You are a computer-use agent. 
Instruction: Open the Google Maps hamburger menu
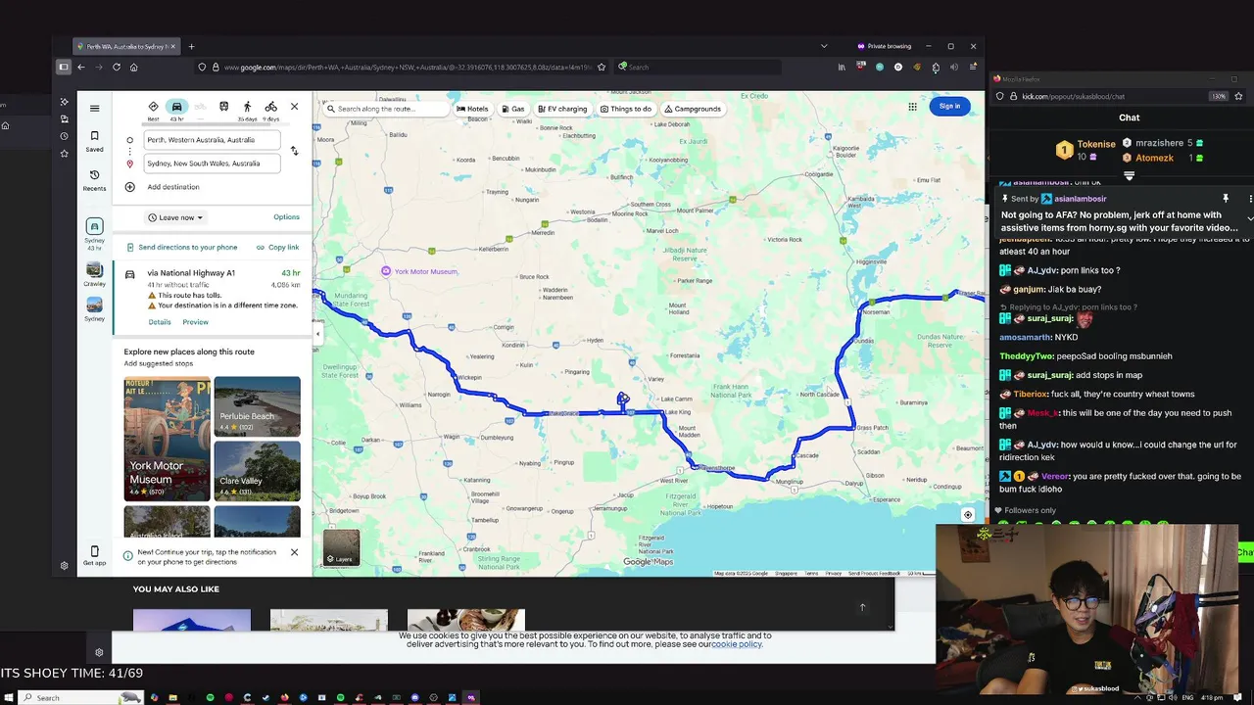tap(94, 108)
